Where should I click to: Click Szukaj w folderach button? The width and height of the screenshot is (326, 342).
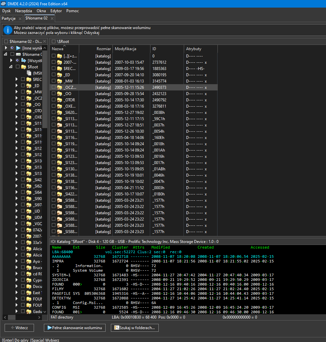click(x=135, y=328)
